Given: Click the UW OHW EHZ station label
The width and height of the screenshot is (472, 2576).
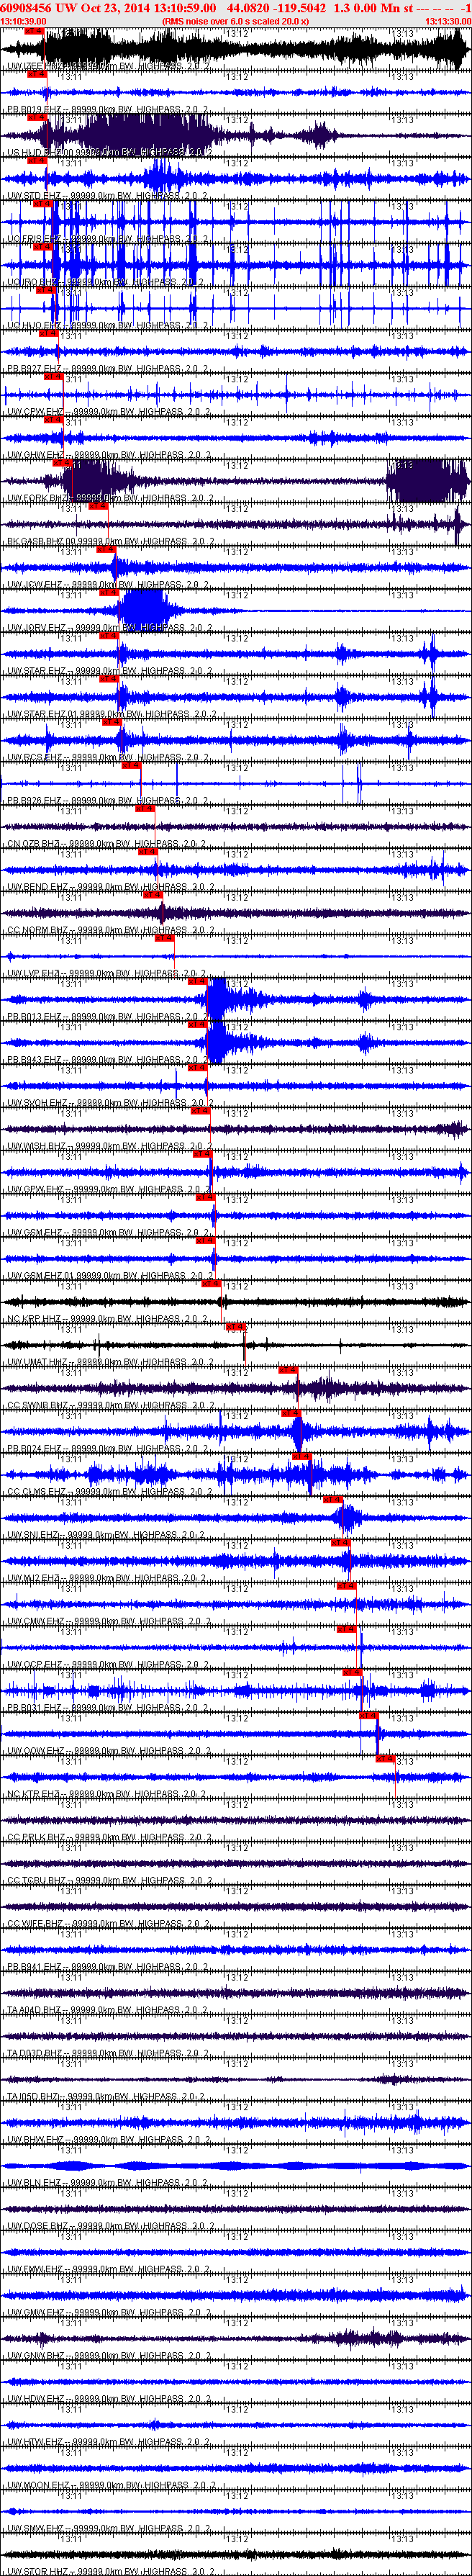Looking at the screenshot, I should point(108,455).
